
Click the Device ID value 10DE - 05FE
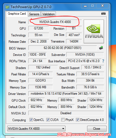coord(37,55)
